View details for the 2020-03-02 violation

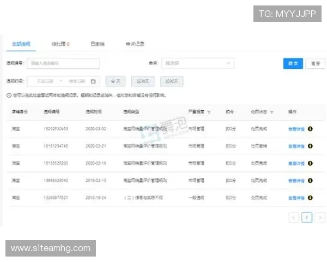[296, 129]
